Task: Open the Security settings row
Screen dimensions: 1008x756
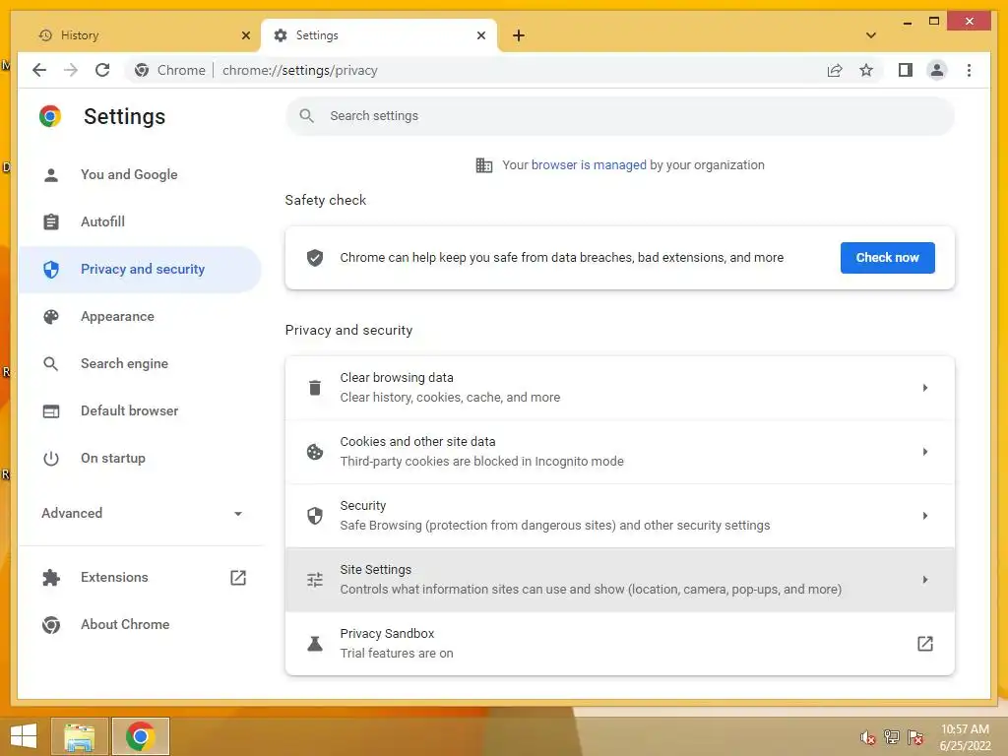Action: point(620,516)
